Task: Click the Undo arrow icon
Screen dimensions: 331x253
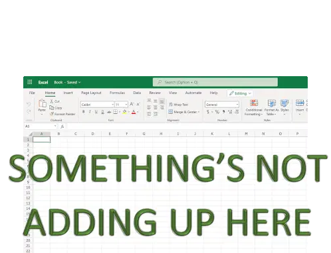Action: click(29, 104)
